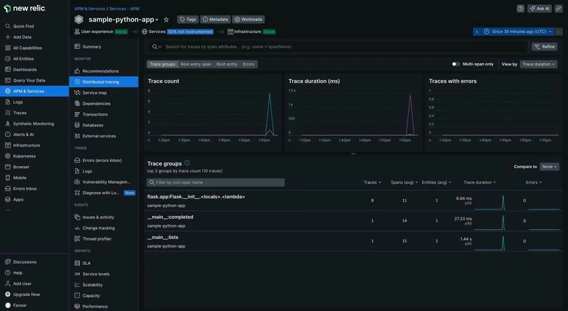The height and width of the screenshot is (311, 568).
Task: Go to previous time range arrow
Action: (476, 32)
